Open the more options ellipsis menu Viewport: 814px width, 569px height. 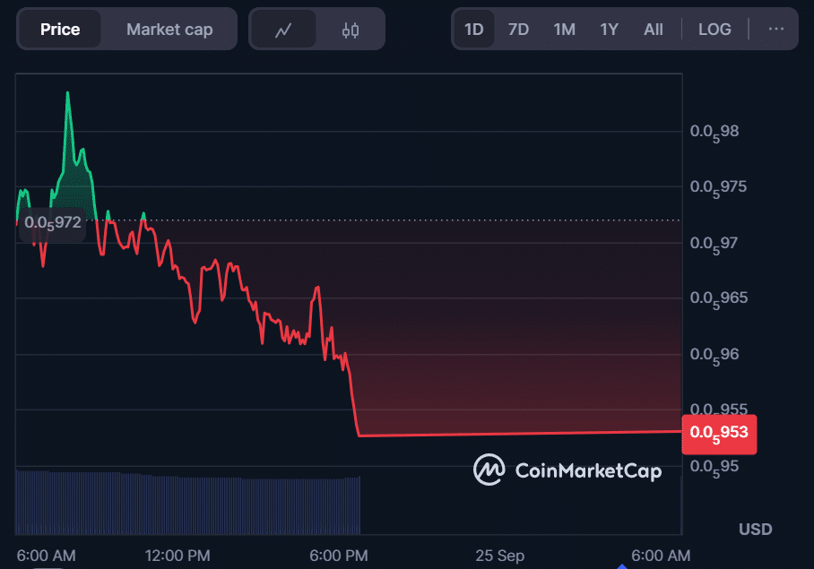[x=776, y=29]
